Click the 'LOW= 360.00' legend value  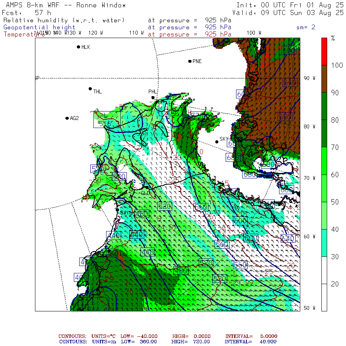(139, 342)
